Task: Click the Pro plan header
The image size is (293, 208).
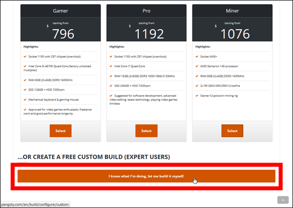Action: click(146, 10)
